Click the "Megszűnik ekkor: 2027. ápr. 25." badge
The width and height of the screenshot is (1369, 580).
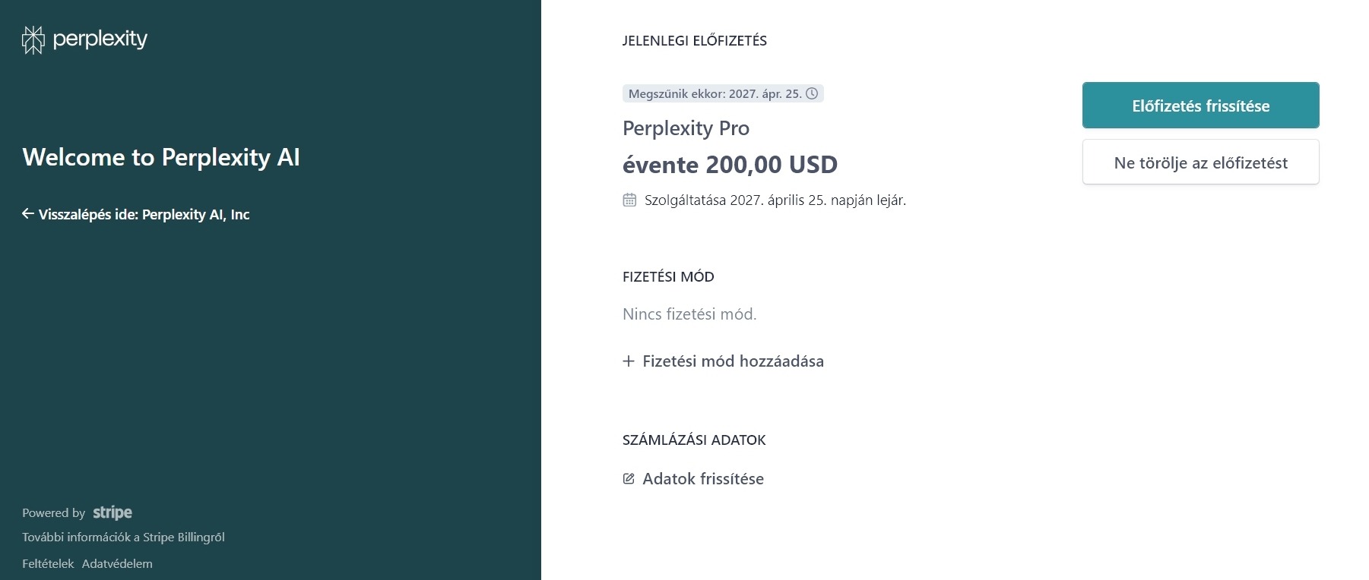(715, 93)
